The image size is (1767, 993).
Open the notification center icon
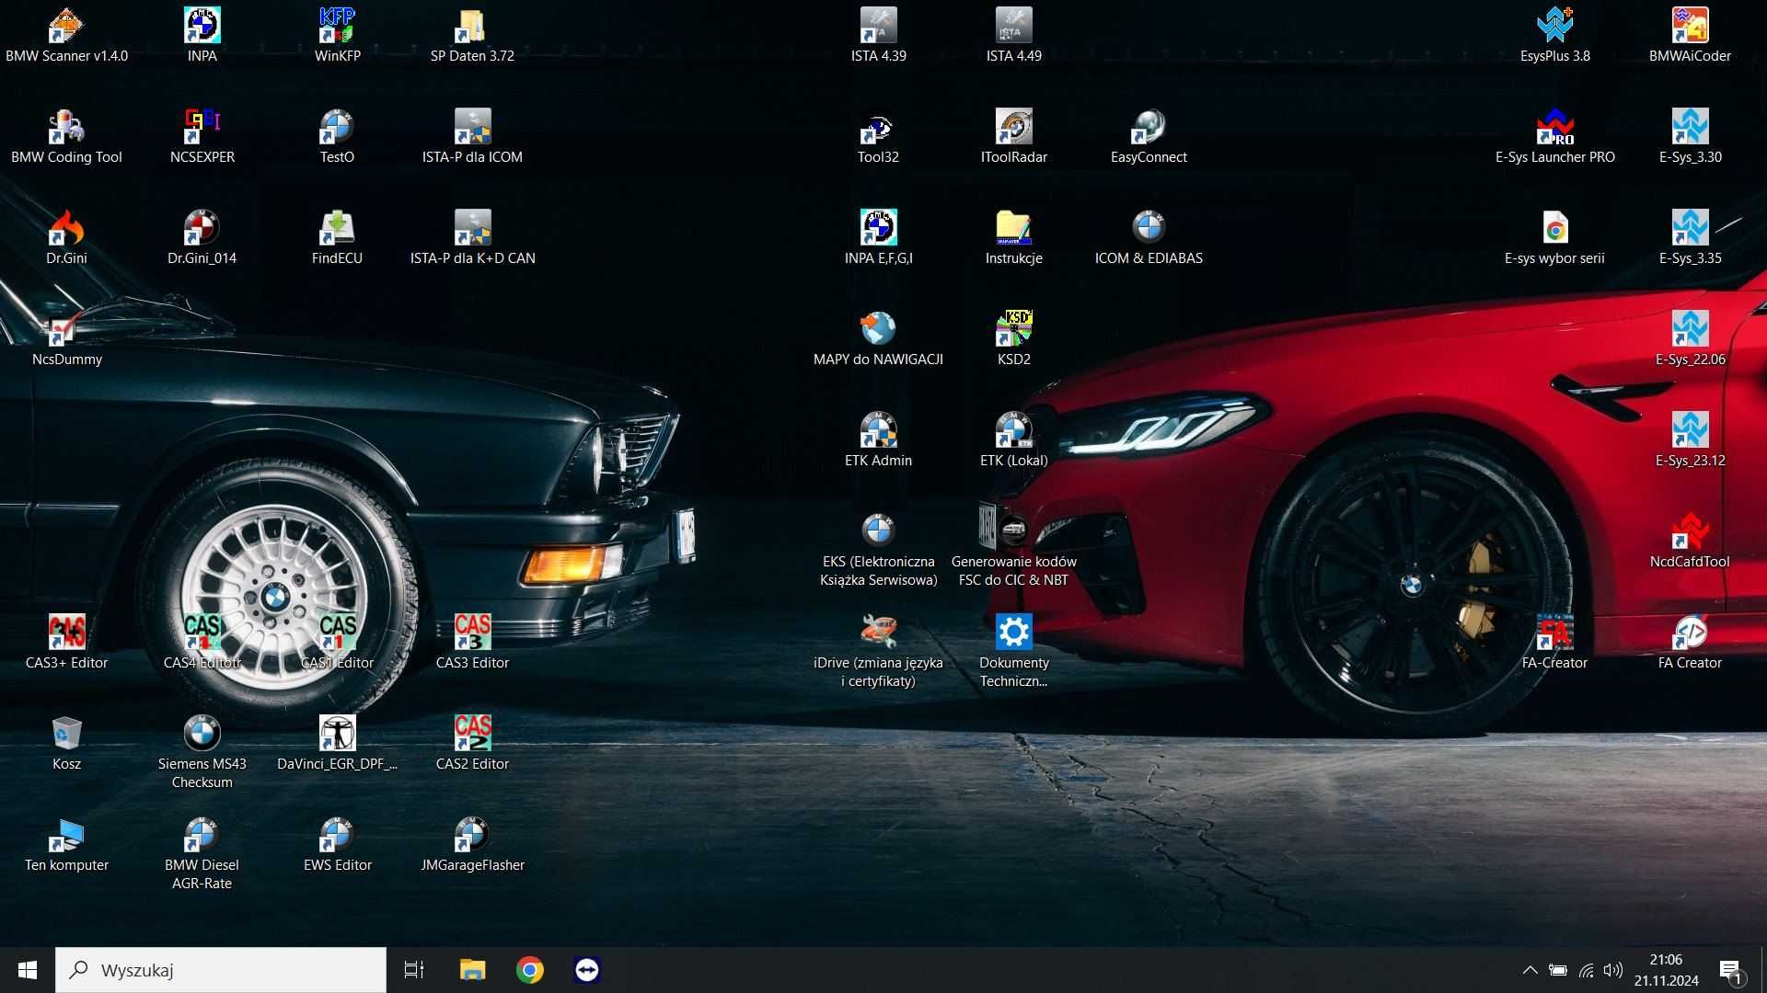point(1731,970)
